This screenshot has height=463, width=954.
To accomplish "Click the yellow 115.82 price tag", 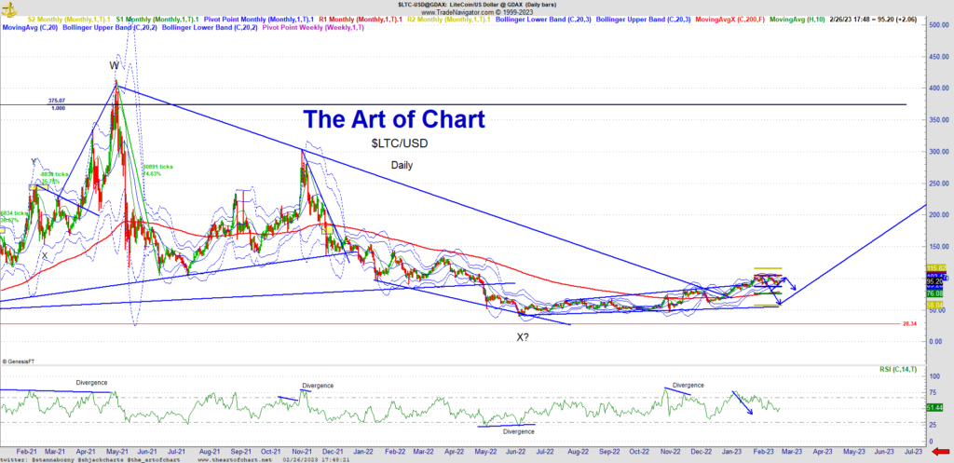I will pyautogui.click(x=934, y=268).
